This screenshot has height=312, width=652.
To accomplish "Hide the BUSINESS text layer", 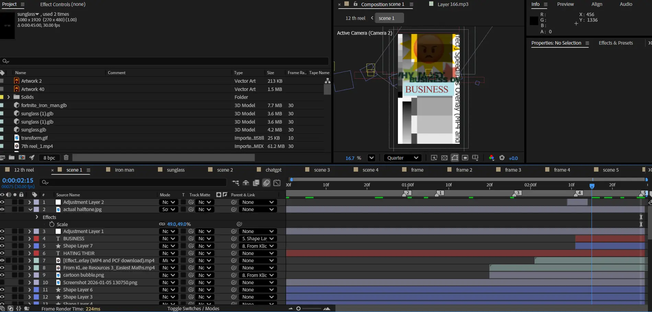I will (x=2, y=239).
